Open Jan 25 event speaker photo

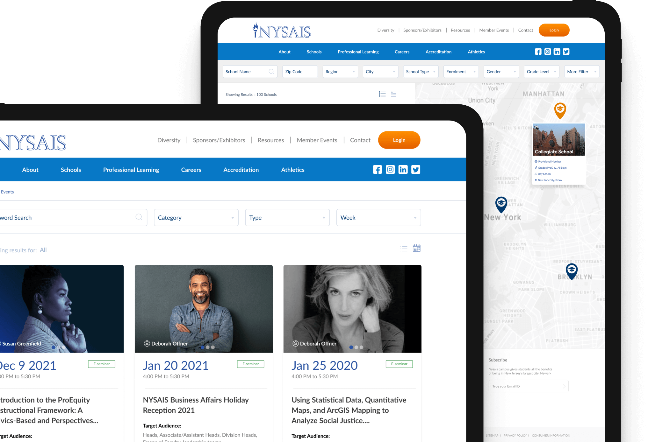pyautogui.click(x=352, y=308)
